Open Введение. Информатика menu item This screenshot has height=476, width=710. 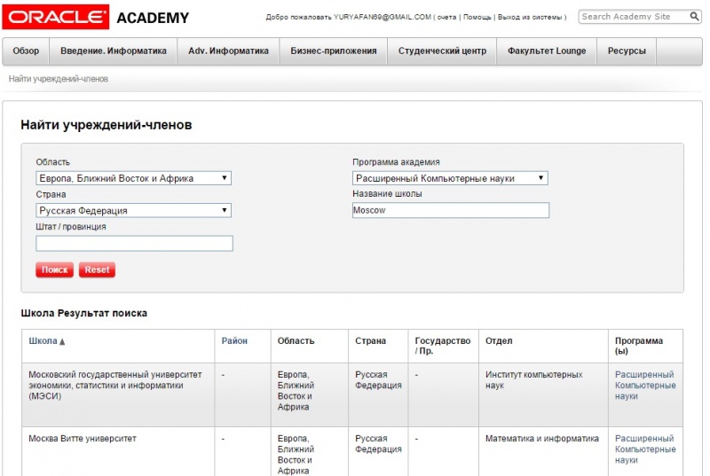pyautogui.click(x=114, y=51)
